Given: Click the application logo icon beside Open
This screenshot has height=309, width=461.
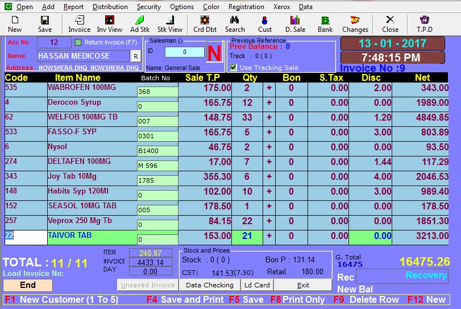Looking at the screenshot, I should pos(8,6).
